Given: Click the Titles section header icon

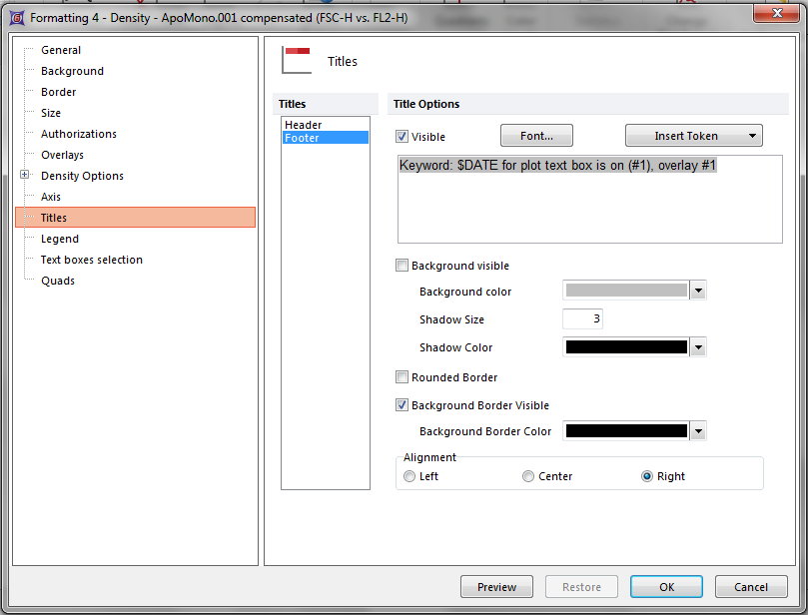Looking at the screenshot, I should pos(297,61).
